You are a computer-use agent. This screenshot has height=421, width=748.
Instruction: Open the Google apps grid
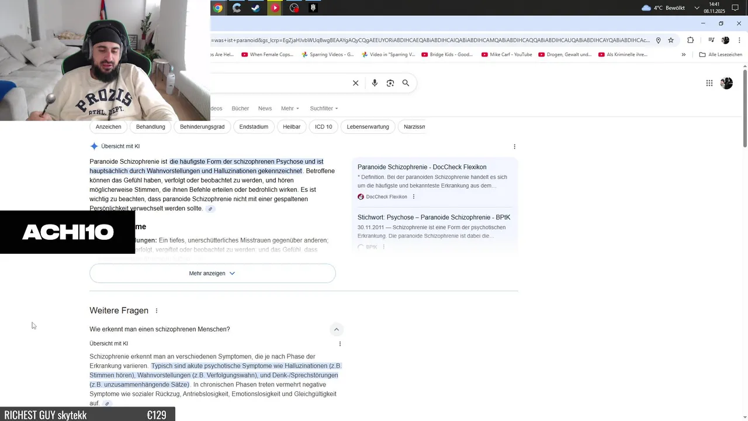709,83
